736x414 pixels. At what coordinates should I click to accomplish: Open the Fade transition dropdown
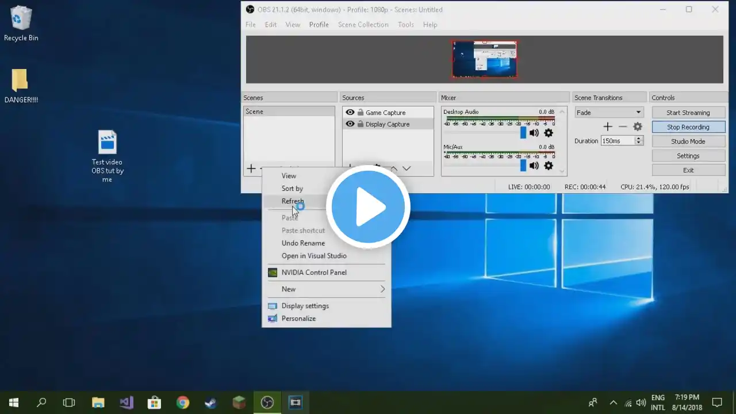(x=609, y=113)
